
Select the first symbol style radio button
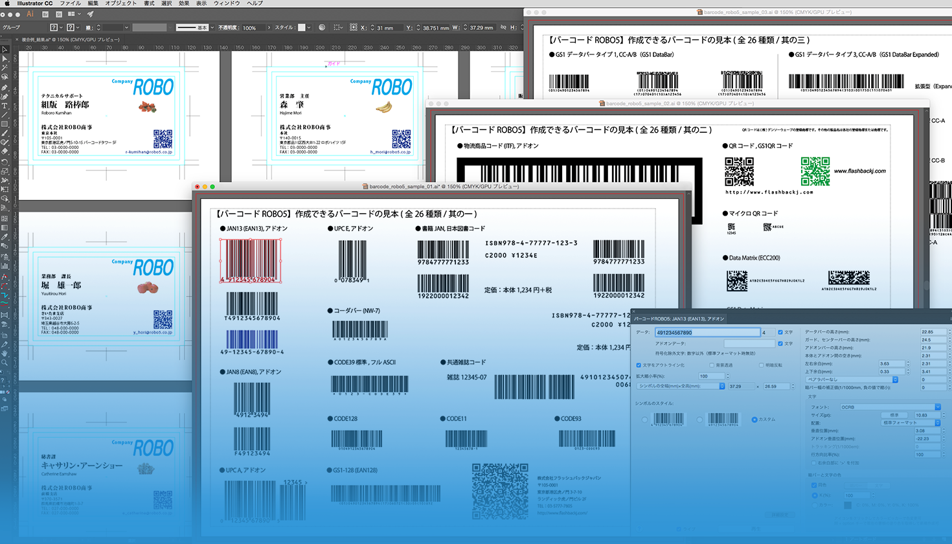645,420
